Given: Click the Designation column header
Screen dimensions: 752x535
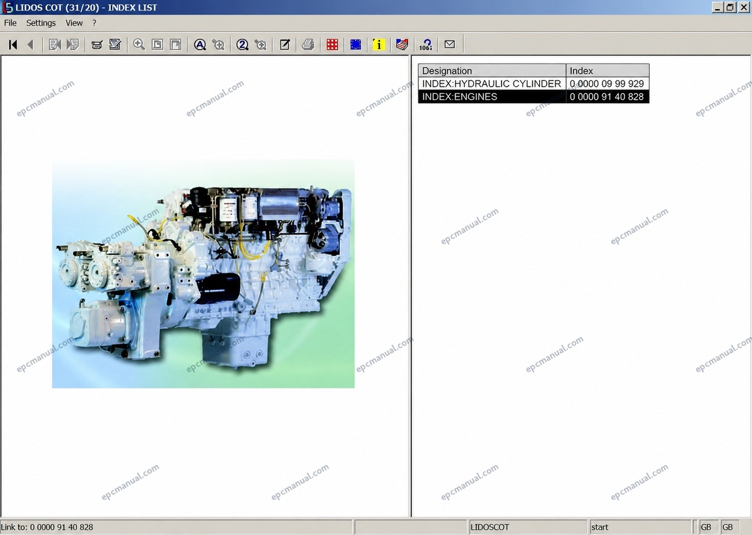Looking at the screenshot, I should 492,70.
